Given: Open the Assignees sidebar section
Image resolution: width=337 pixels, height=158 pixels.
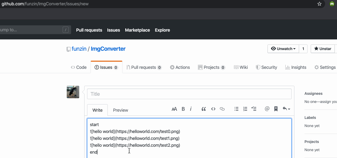Looking at the screenshot, I should [x=314, y=94].
